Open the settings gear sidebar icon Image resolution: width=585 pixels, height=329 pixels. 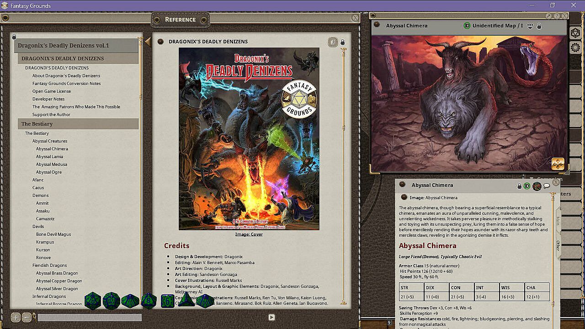click(x=576, y=48)
